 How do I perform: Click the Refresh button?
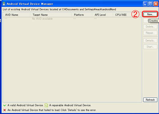(150, 100)
